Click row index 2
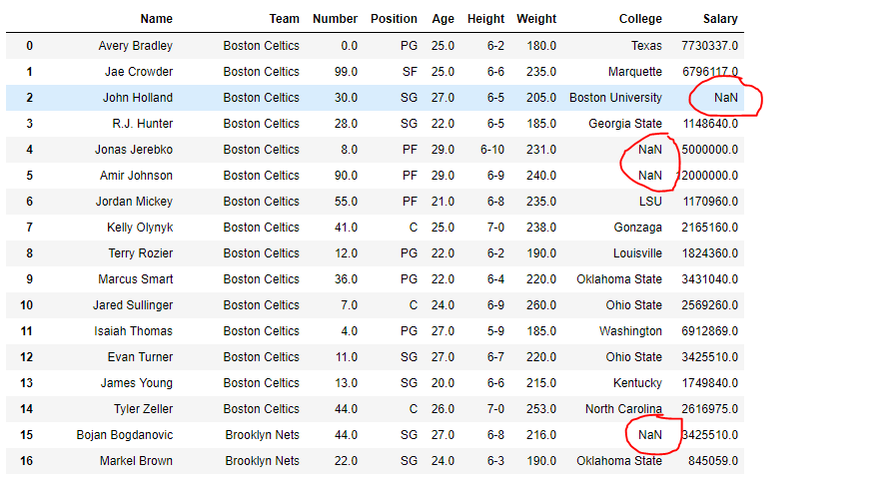The width and height of the screenshot is (894, 478). click(29, 98)
